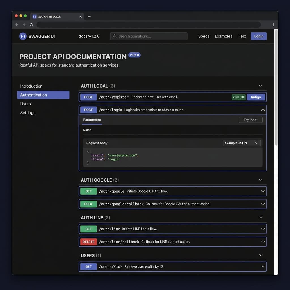Click the Try Inset button
290x290 pixels.
pyautogui.click(x=250, y=120)
